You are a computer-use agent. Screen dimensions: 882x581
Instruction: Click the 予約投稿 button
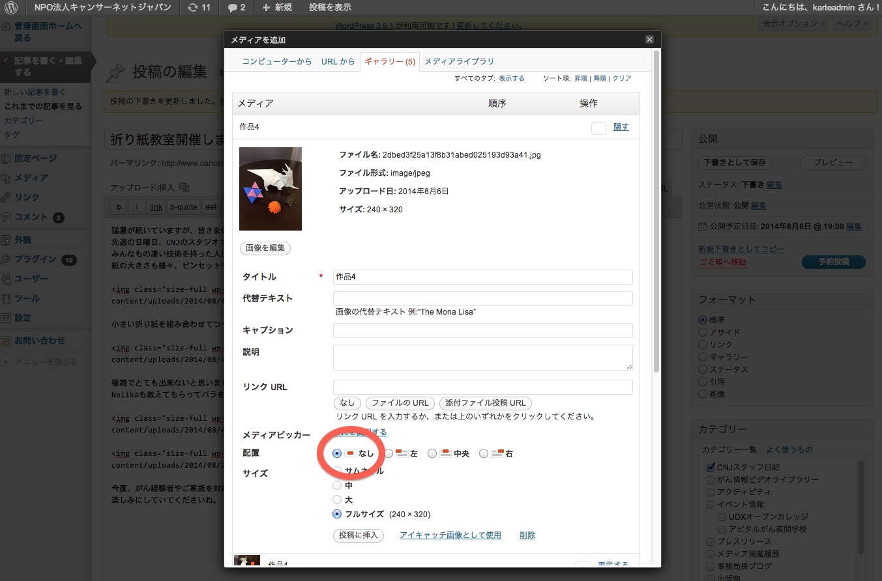(x=834, y=262)
